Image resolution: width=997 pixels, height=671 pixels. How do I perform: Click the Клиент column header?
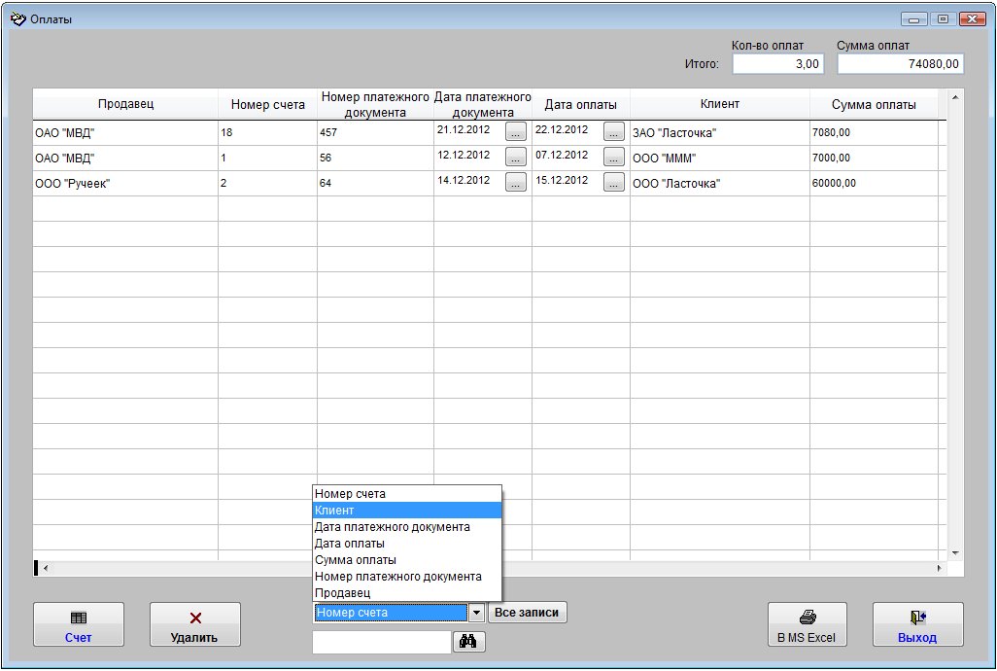[x=719, y=104]
